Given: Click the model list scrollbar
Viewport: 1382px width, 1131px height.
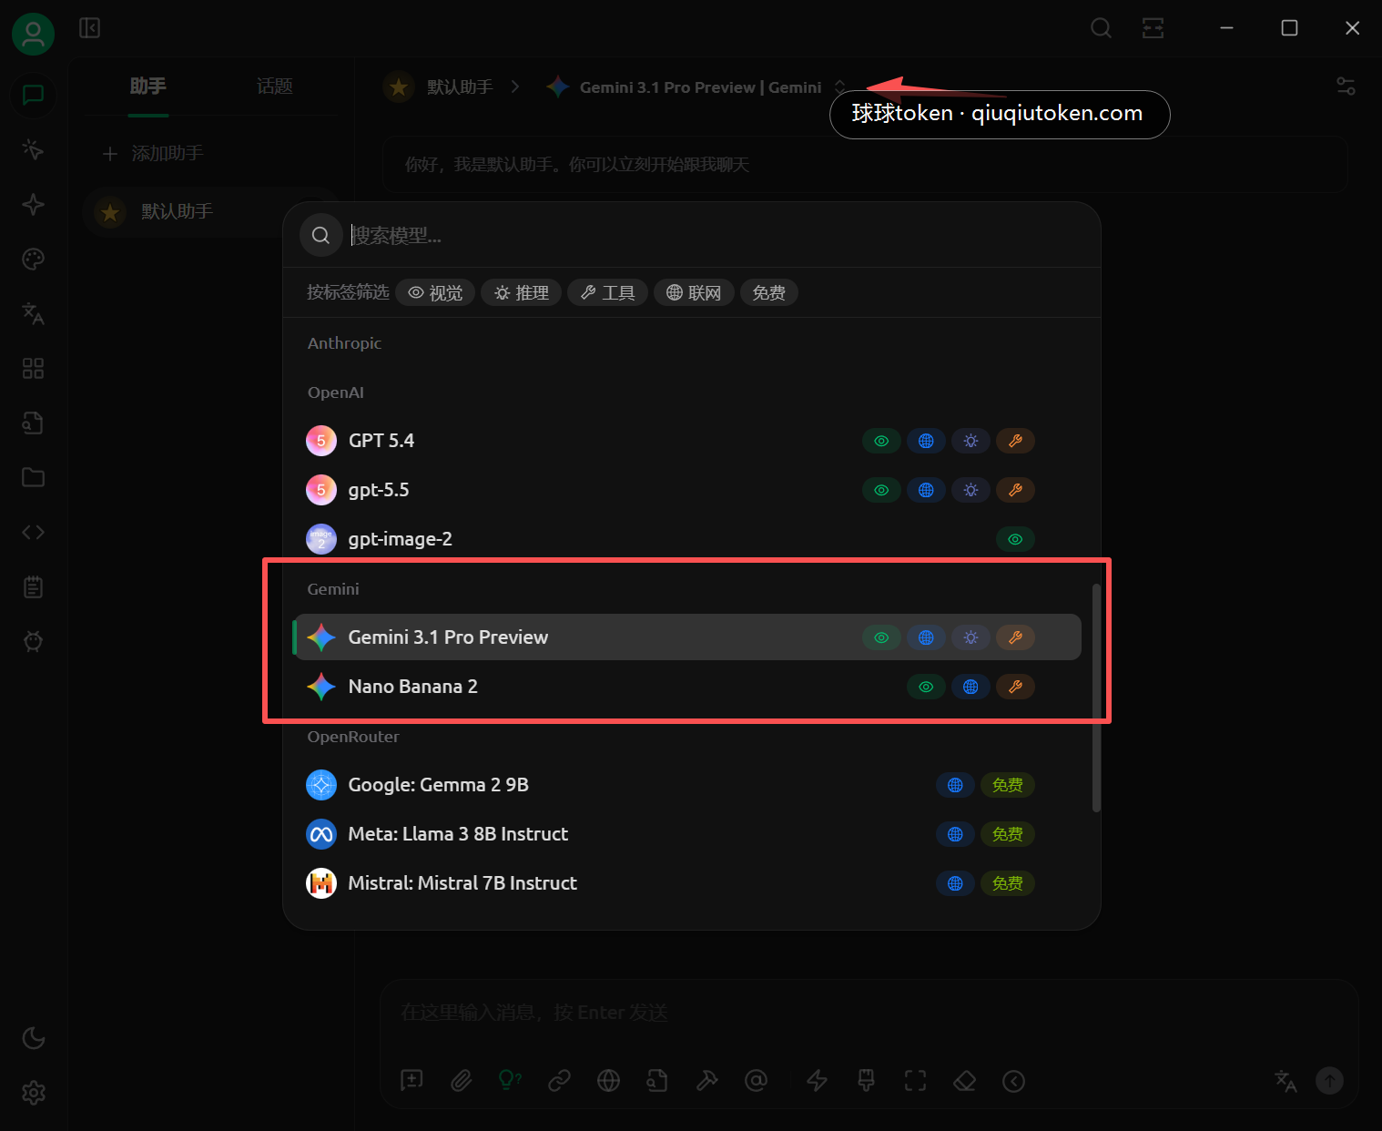Looking at the screenshot, I should pyautogui.click(x=1096, y=697).
